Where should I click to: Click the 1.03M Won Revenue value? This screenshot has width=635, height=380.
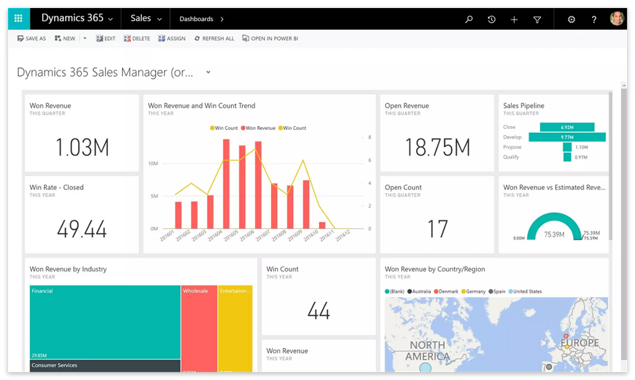(x=82, y=147)
